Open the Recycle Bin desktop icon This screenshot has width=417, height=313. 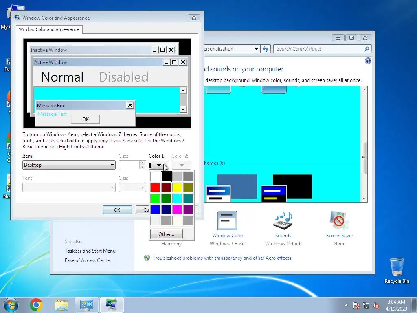[397, 271]
